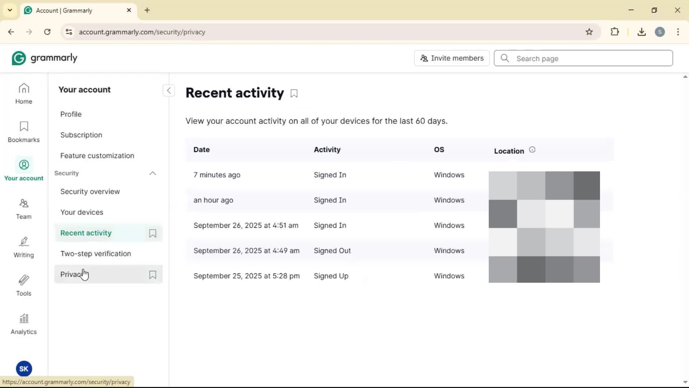This screenshot has width=689, height=388.
Task: Open the Writing section icon
Action: click(x=24, y=247)
